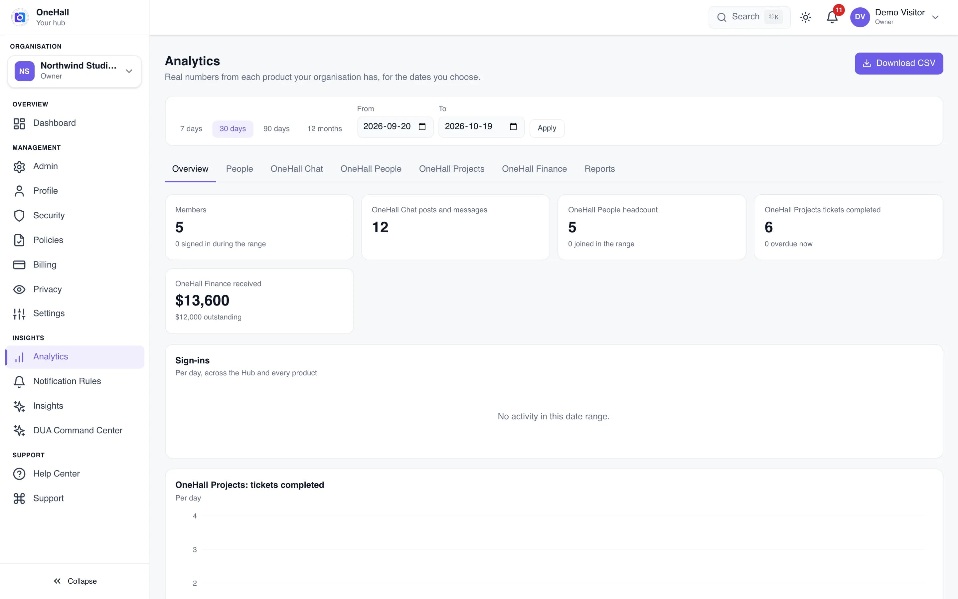This screenshot has width=958, height=599.
Task: Open the Demo Visitor account menu chevron
Action: point(935,17)
